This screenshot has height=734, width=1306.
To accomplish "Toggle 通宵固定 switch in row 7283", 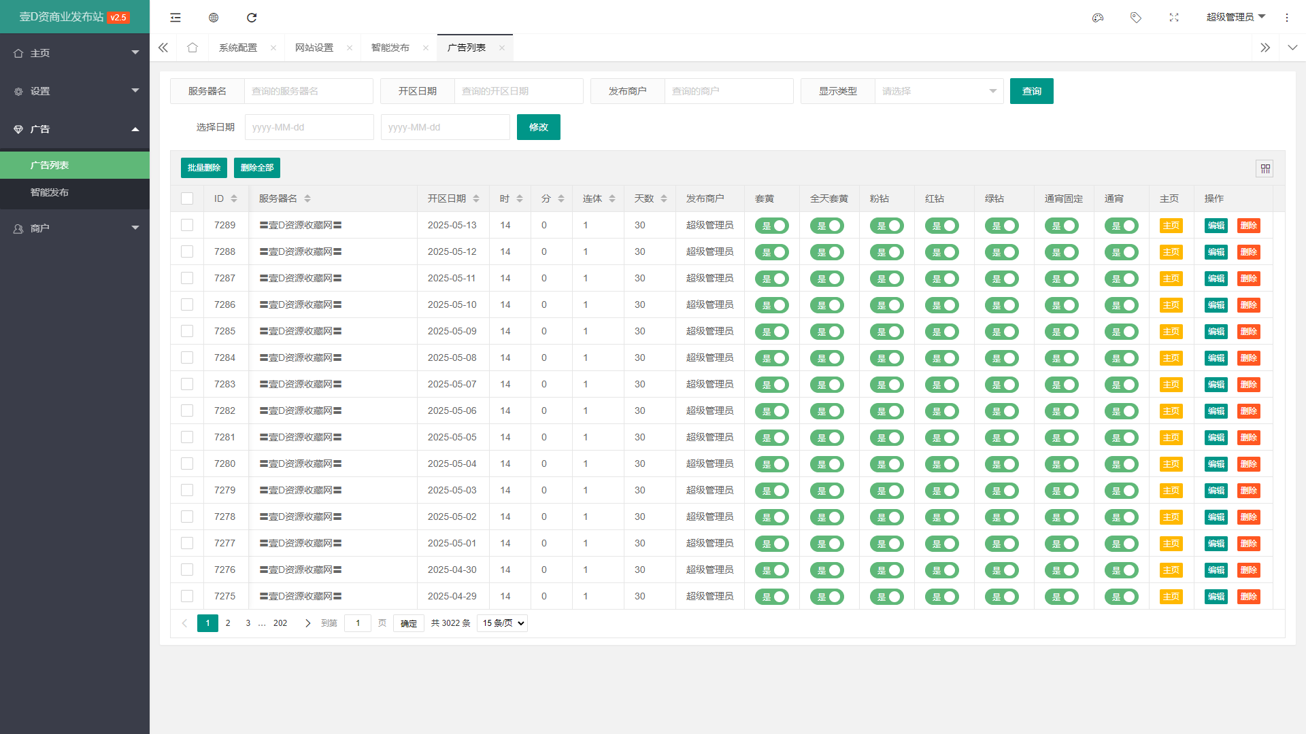I will pyautogui.click(x=1062, y=385).
